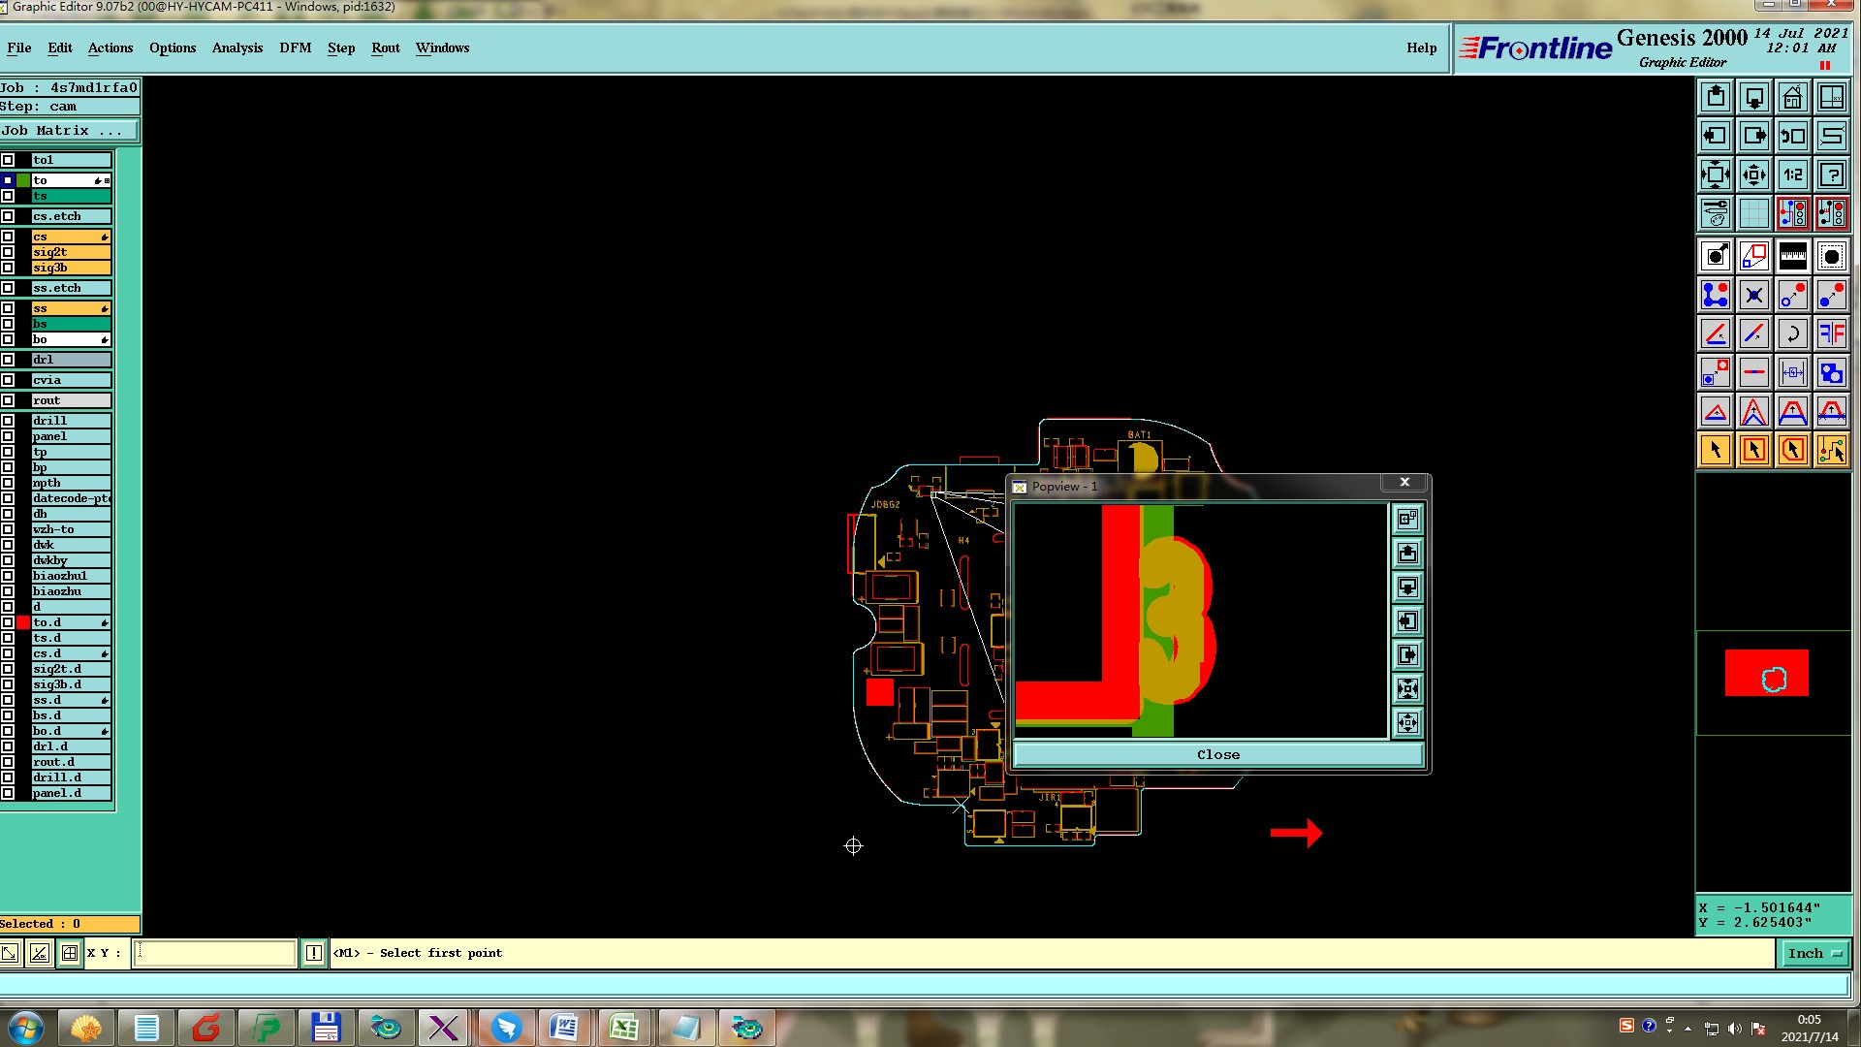Select the plain arrow pointer selection tool
Viewport: 1861px width, 1047px height.
1716,450
